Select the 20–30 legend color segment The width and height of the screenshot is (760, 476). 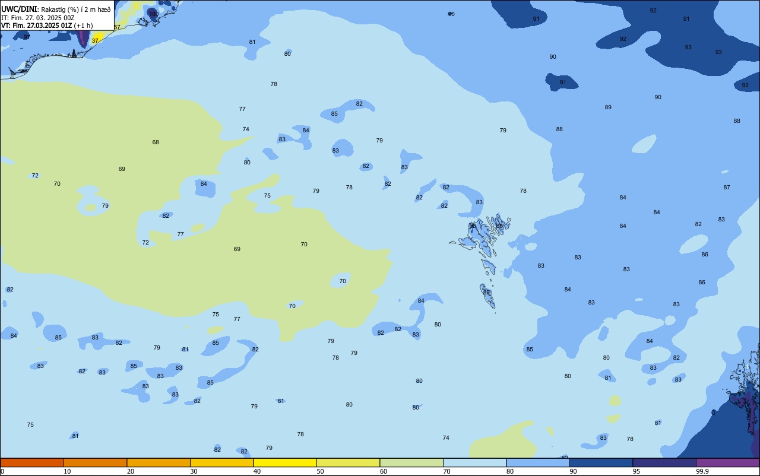tap(159, 462)
